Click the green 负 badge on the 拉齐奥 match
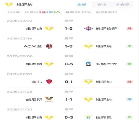Screen dimensions: 139x123 130,117
